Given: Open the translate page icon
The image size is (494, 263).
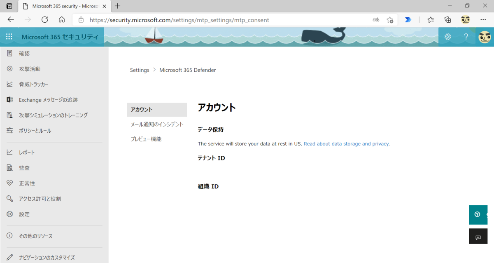Looking at the screenshot, I should pos(376,20).
